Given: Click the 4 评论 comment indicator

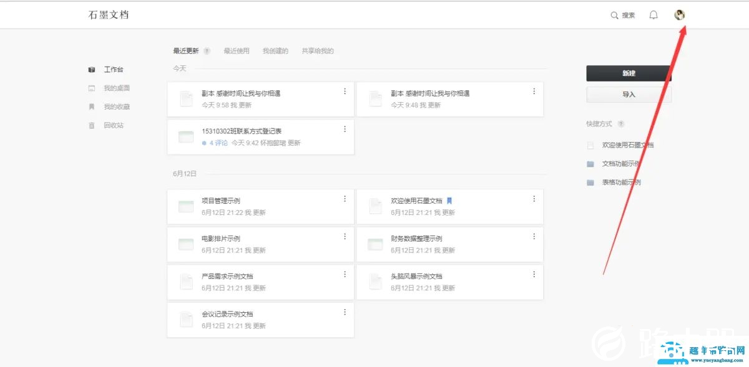Looking at the screenshot, I should click(x=215, y=143).
